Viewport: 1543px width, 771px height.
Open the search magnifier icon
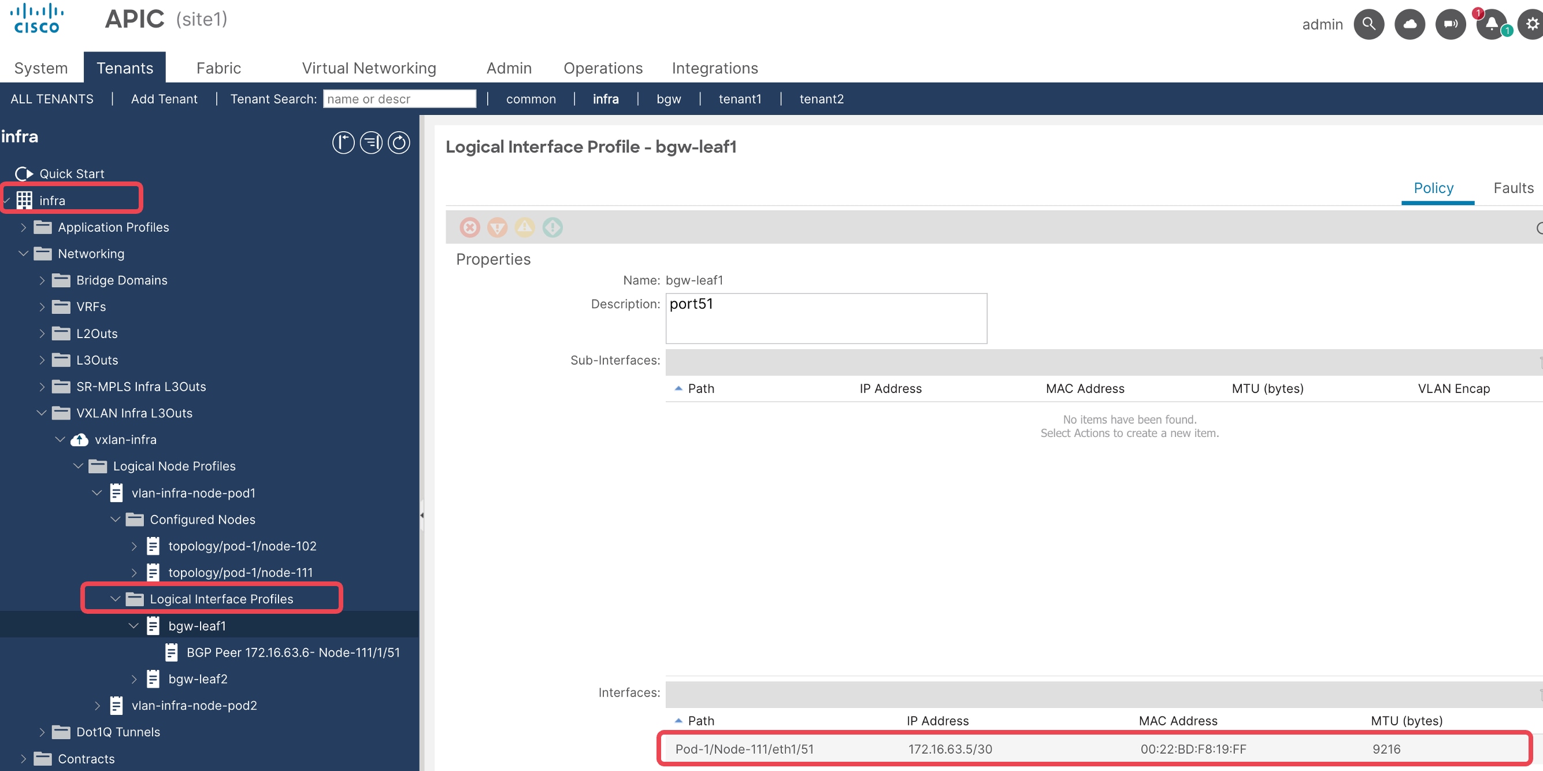(1368, 24)
